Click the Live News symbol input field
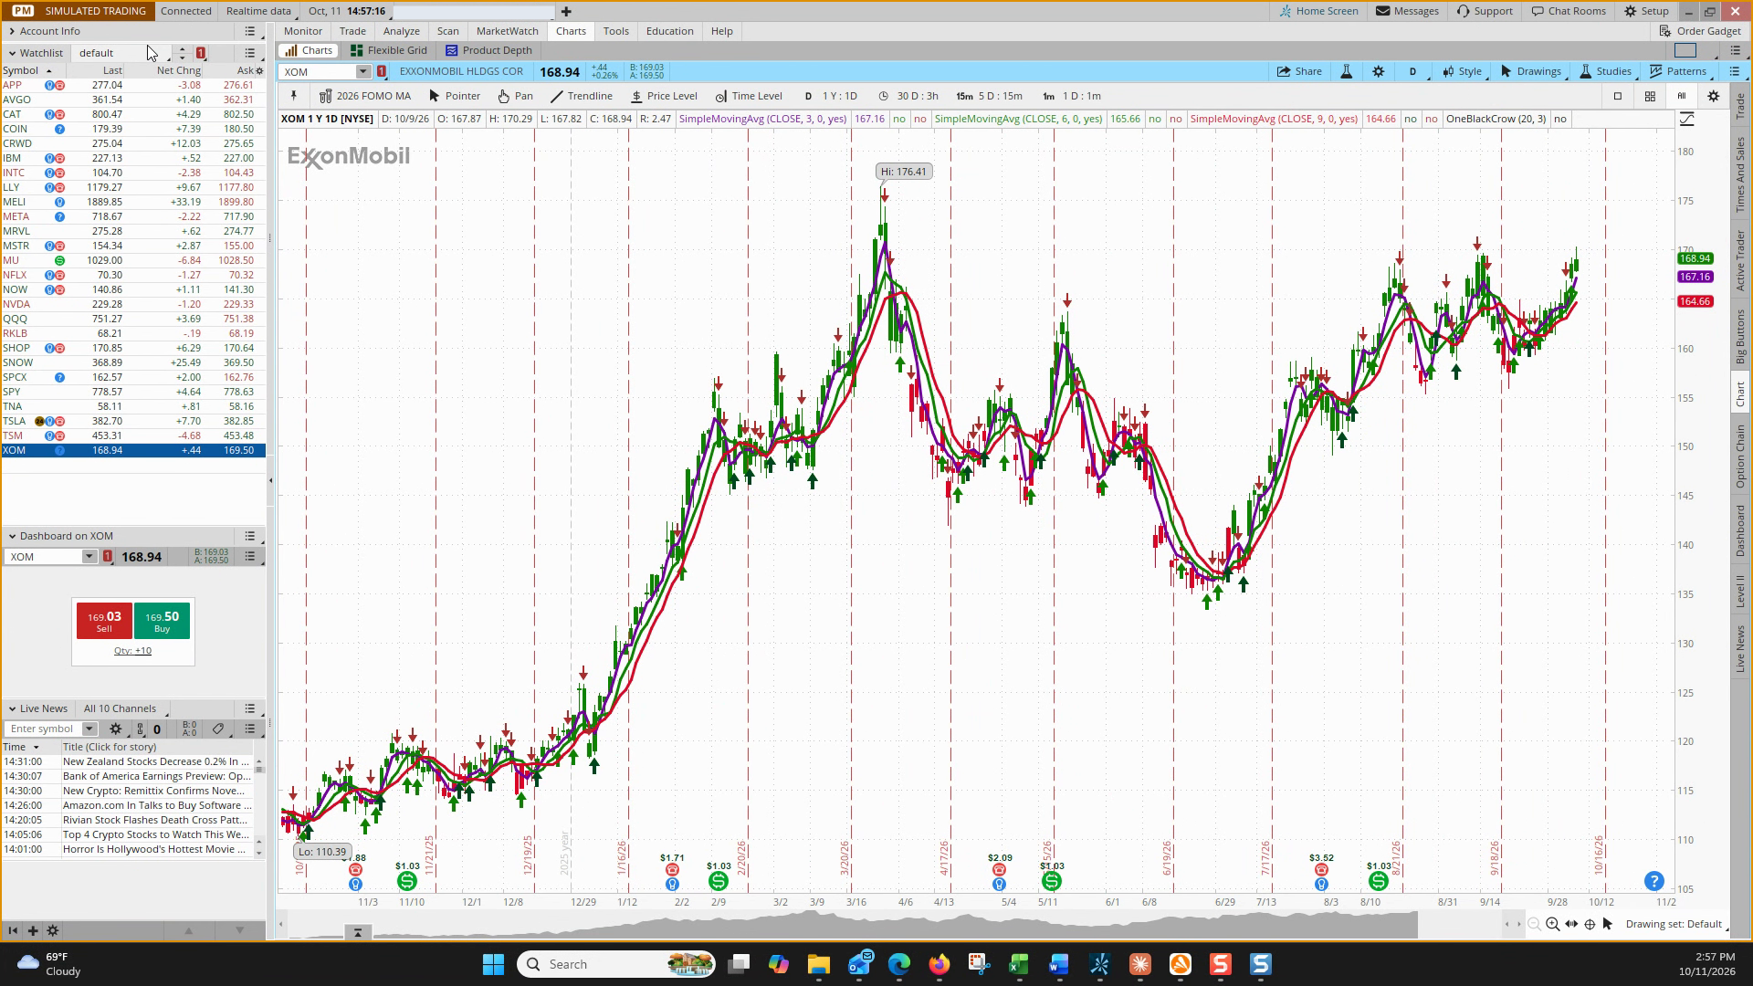The width and height of the screenshot is (1753, 986). coord(43,729)
